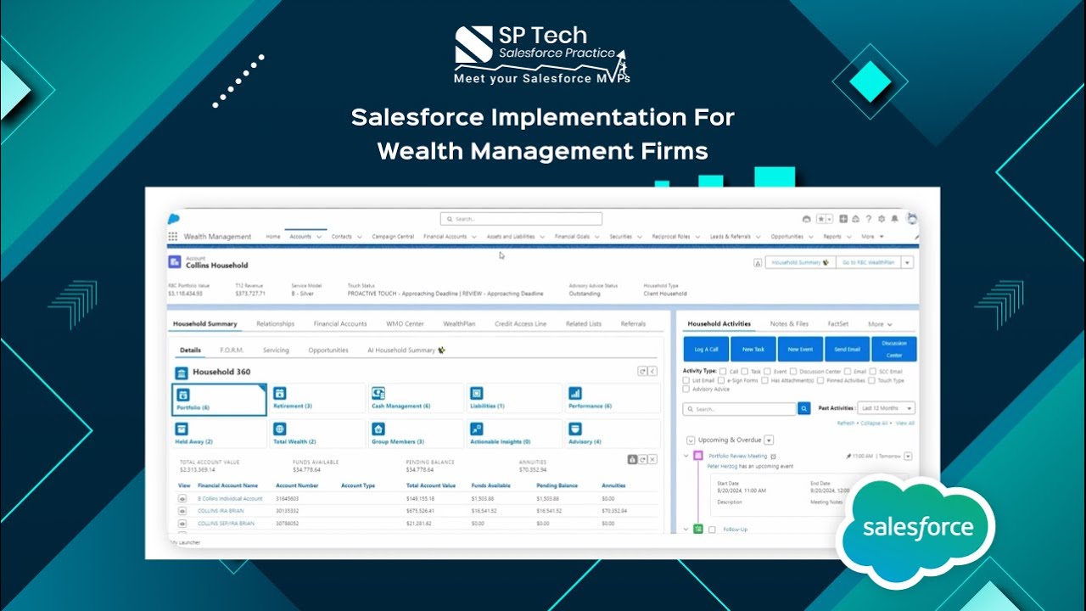Tick the Advisory Advice checkbox
This screenshot has height=611, width=1086.
point(686,390)
